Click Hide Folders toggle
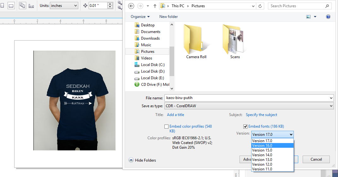338x177 pixels. (142, 160)
